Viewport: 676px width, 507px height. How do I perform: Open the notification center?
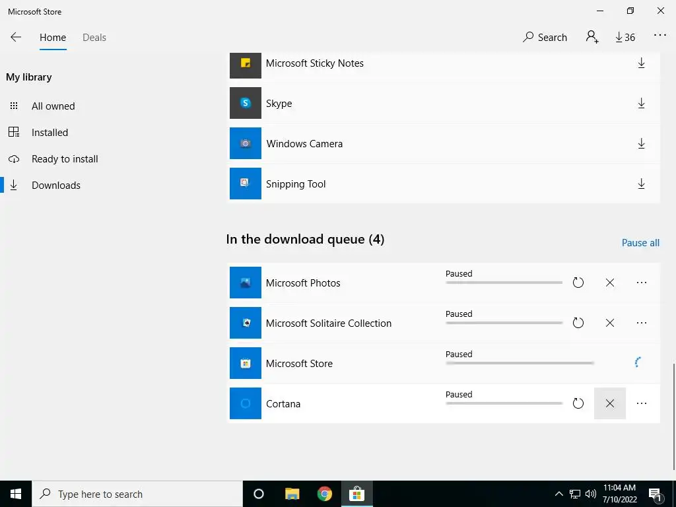(x=655, y=494)
